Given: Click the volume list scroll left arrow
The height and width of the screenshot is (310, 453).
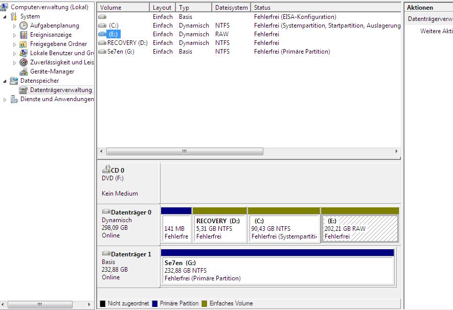Looking at the screenshot, I should point(101,151).
